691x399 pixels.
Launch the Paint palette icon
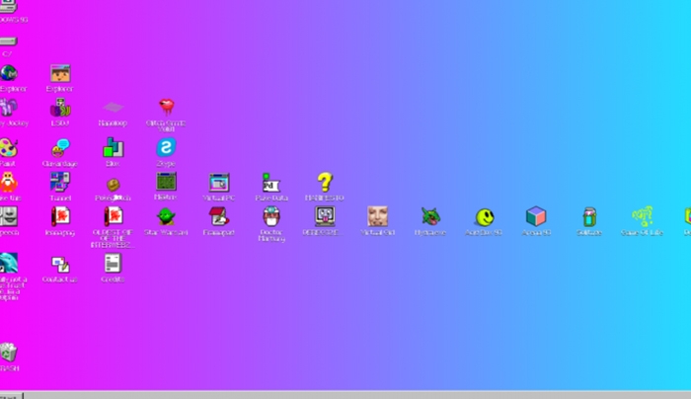click(8, 148)
